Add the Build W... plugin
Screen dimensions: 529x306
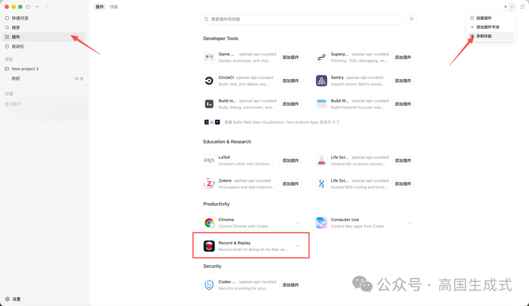pyautogui.click(x=403, y=104)
